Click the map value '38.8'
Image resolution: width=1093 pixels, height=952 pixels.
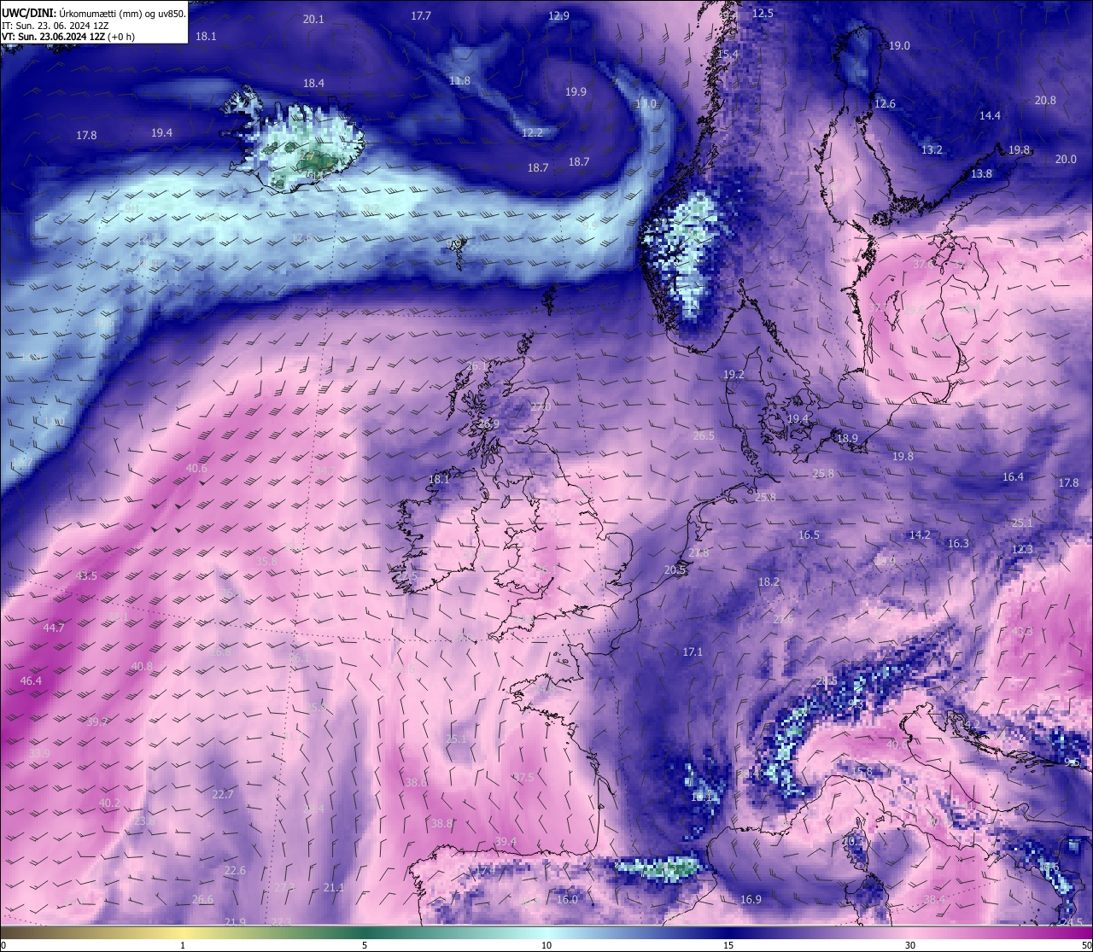click(441, 823)
